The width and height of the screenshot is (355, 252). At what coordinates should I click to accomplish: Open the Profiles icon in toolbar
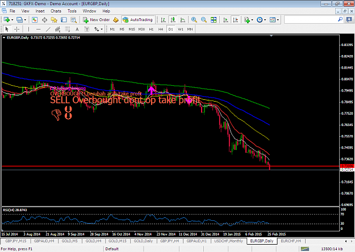tap(19, 20)
